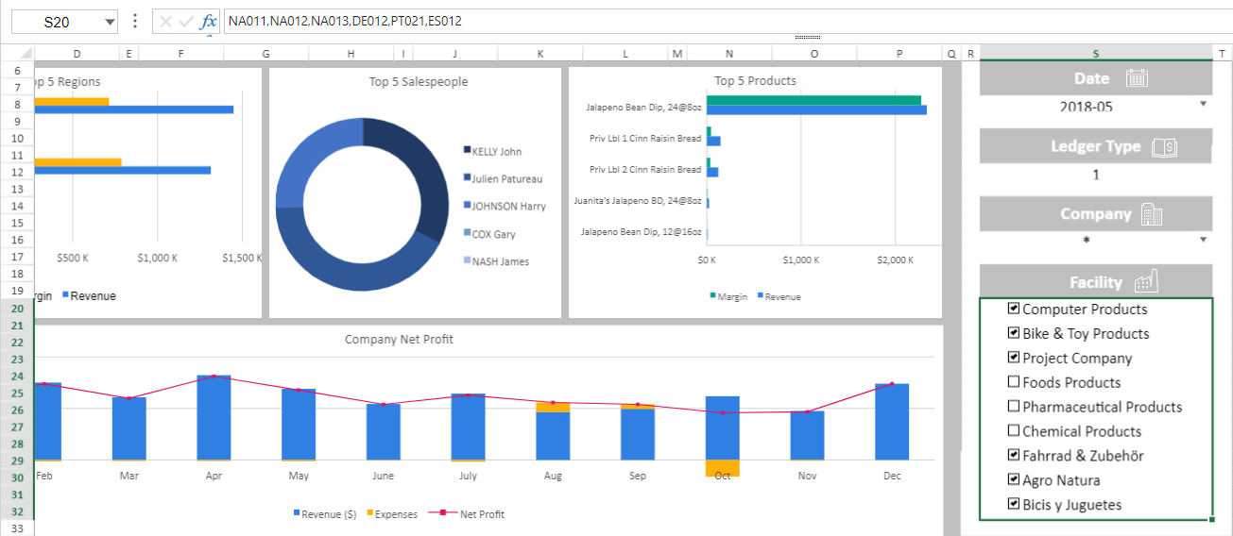Open the Insert Function fx icon
1233x536 pixels.
coord(209,21)
